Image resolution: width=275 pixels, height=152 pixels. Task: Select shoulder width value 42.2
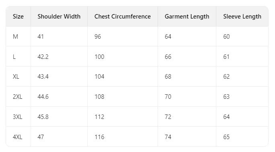pos(43,57)
